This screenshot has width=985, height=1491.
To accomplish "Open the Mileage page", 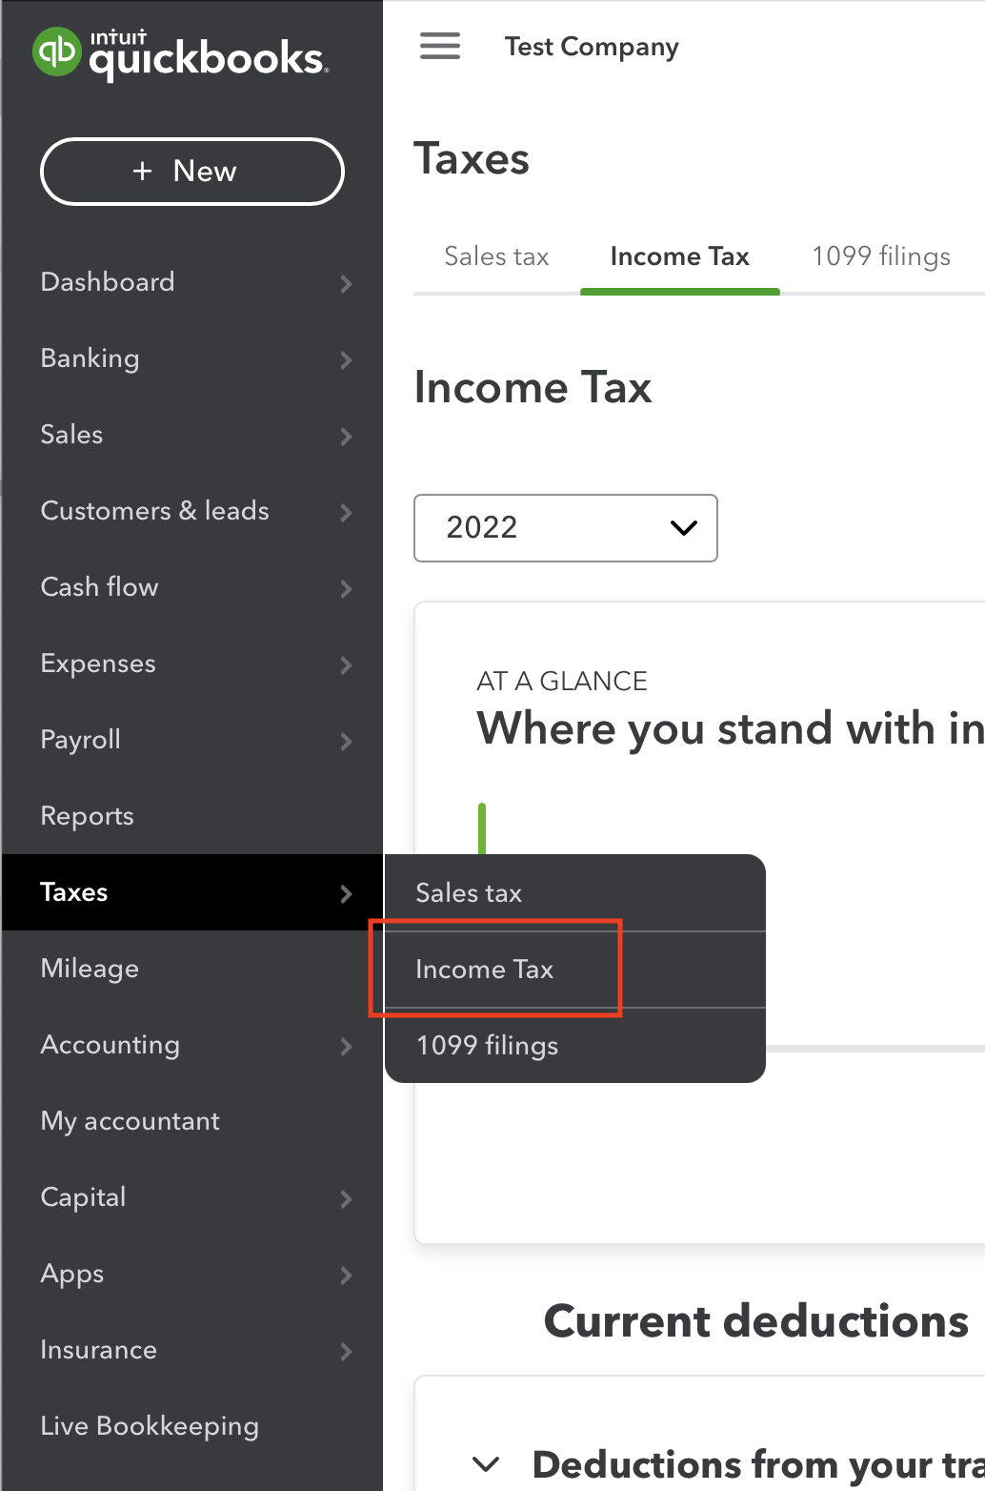I will tap(89, 969).
